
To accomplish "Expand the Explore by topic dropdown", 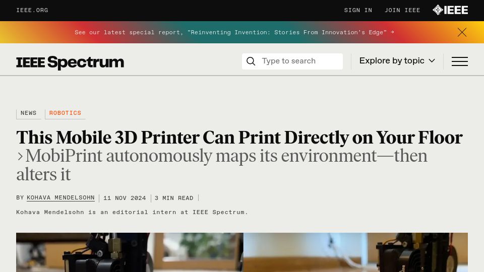I will pos(397,61).
